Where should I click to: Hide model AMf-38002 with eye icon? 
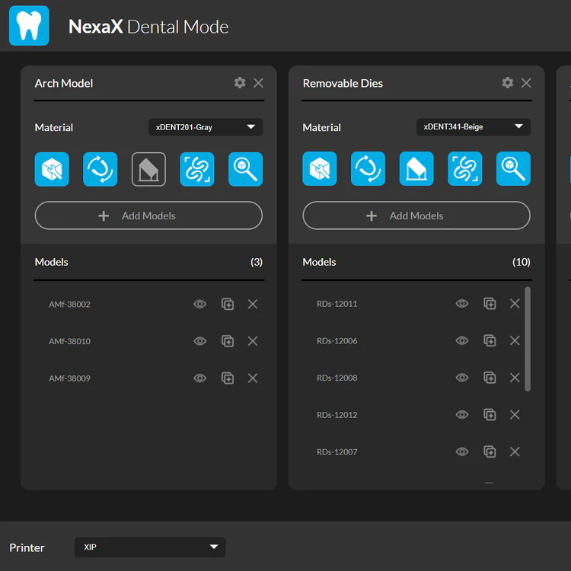click(200, 305)
